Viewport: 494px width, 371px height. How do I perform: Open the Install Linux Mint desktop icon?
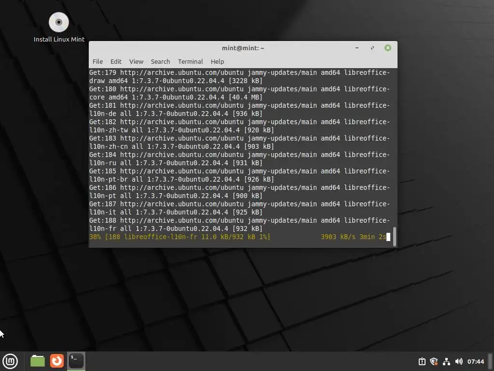click(x=59, y=27)
